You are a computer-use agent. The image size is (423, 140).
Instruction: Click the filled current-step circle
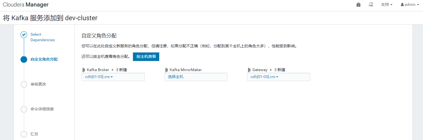[24, 59]
